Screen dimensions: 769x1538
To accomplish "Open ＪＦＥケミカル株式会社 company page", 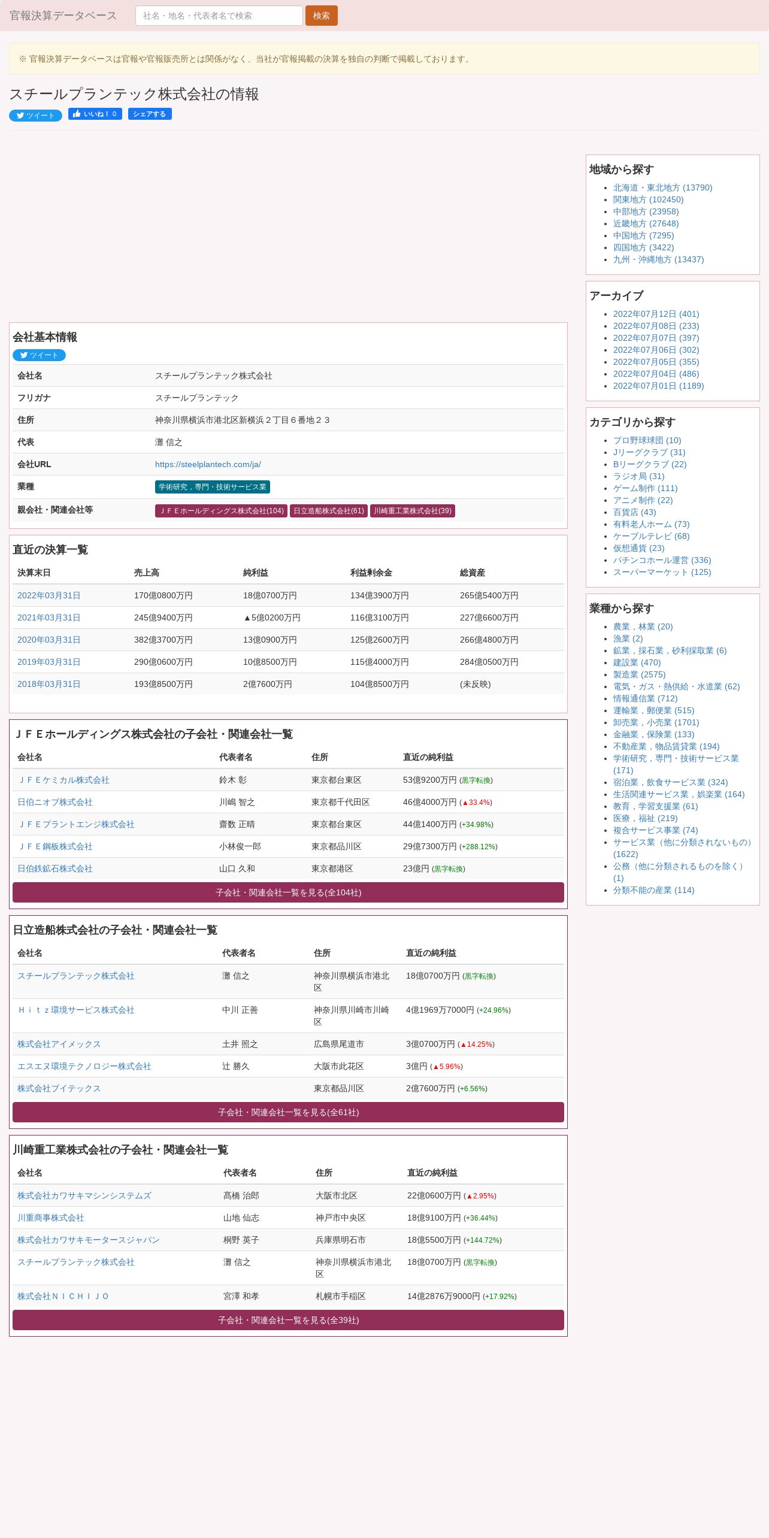I will click(x=63, y=780).
